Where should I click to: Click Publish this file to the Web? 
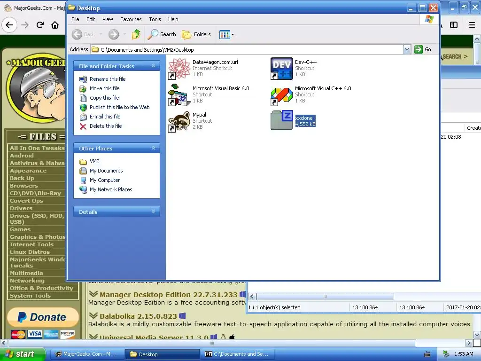click(x=120, y=107)
